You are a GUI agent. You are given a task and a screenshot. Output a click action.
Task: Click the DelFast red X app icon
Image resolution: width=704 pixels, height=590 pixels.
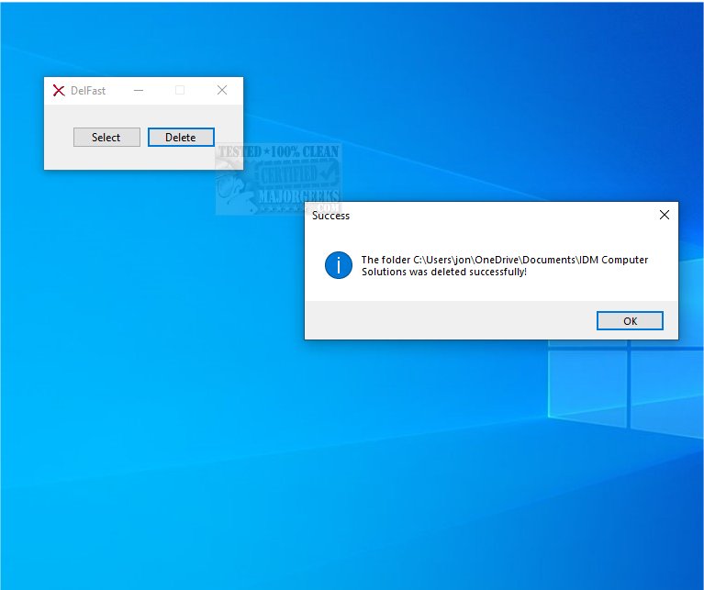pyautogui.click(x=59, y=91)
